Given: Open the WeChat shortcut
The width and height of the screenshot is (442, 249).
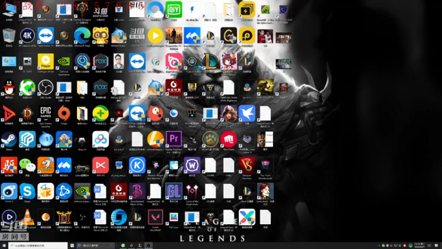Looking at the screenshot, I should coord(27,165).
